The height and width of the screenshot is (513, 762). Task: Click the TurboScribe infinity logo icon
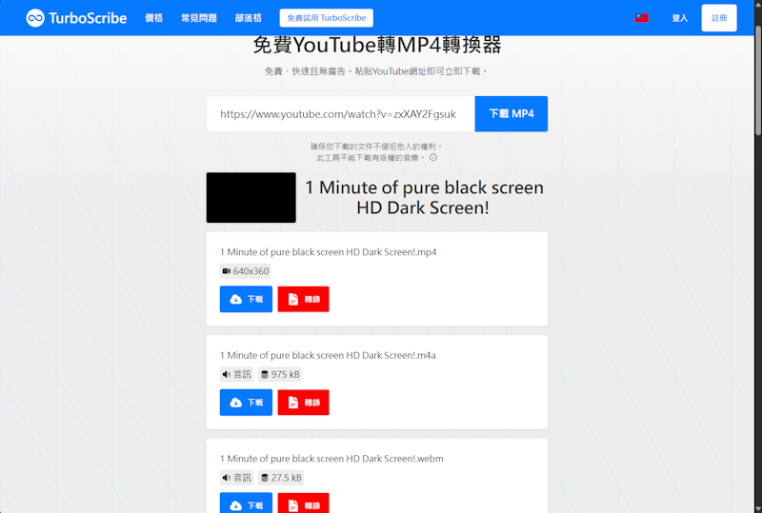pyautogui.click(x=35, y=18)
